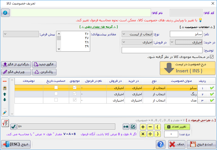Image resolution: width=217 pixels, height=150 pixels.
Task: Click the formula edit icon with pencil
Action: 133,127
